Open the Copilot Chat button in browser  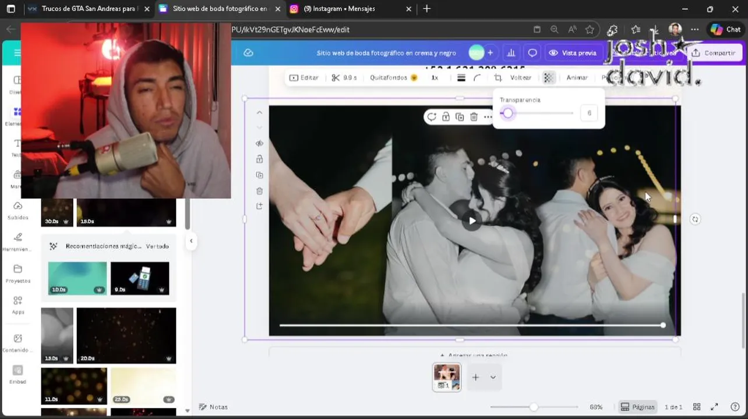pyautogui.click(x=725, y=30)
